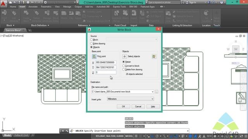Open the annotation scale 1:1 dropdown
Viewport: 248px width, 139px height.
pyautogui.click(x=209, y=136)
